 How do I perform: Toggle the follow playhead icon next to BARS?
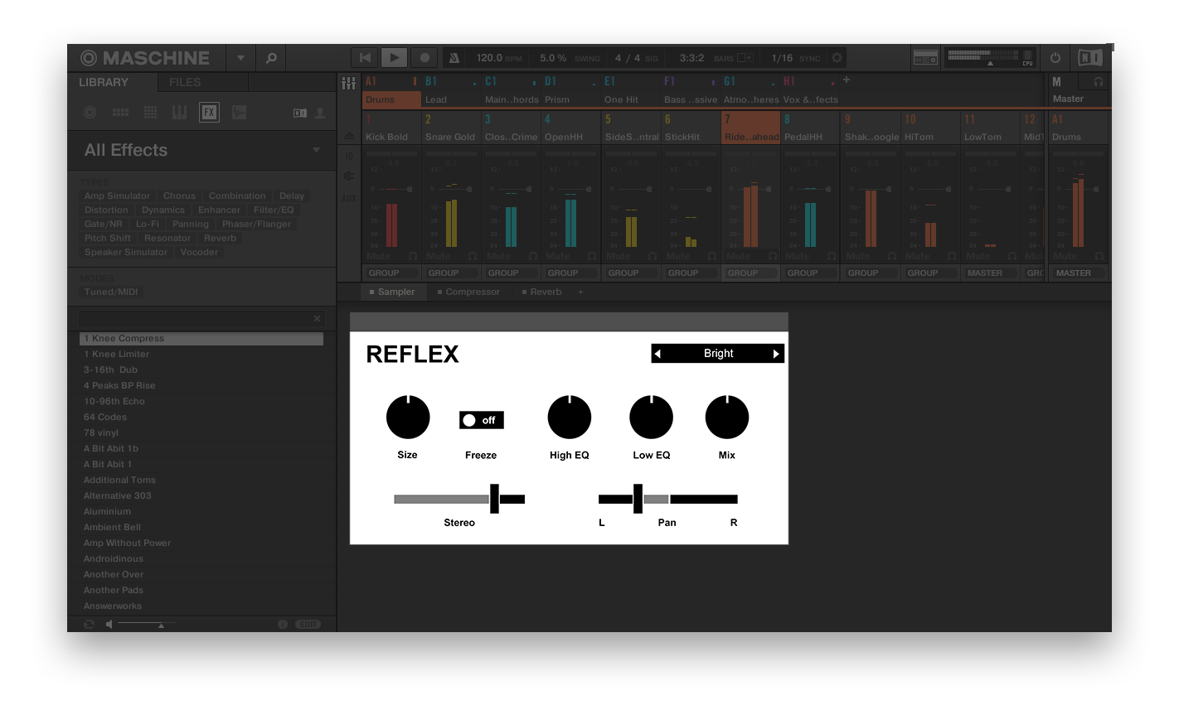(745, 58)
